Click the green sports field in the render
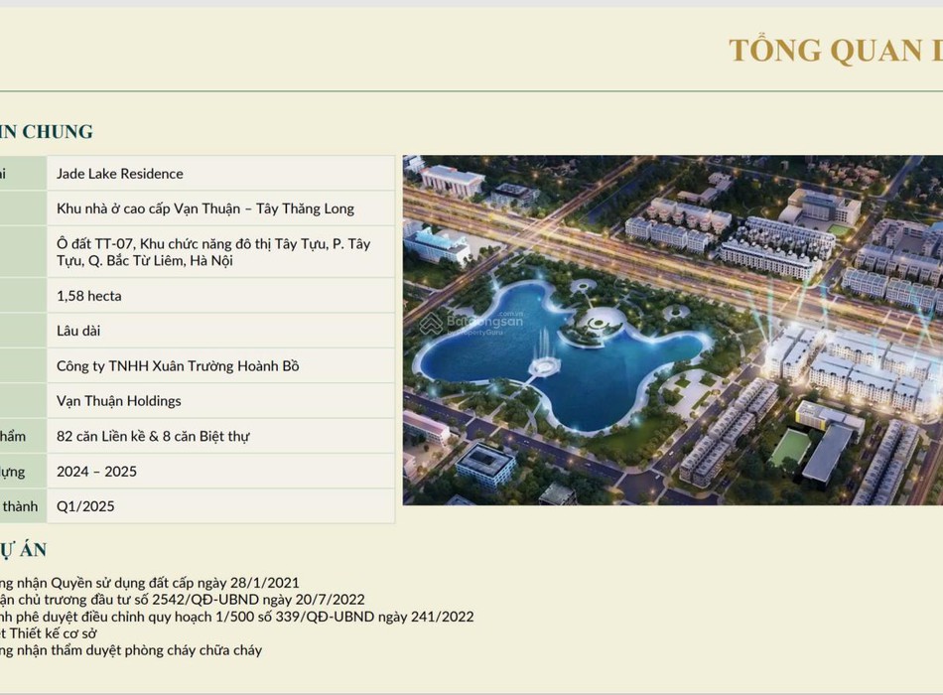The height and width of the screenshot is (695, 943). click(791, 448)
